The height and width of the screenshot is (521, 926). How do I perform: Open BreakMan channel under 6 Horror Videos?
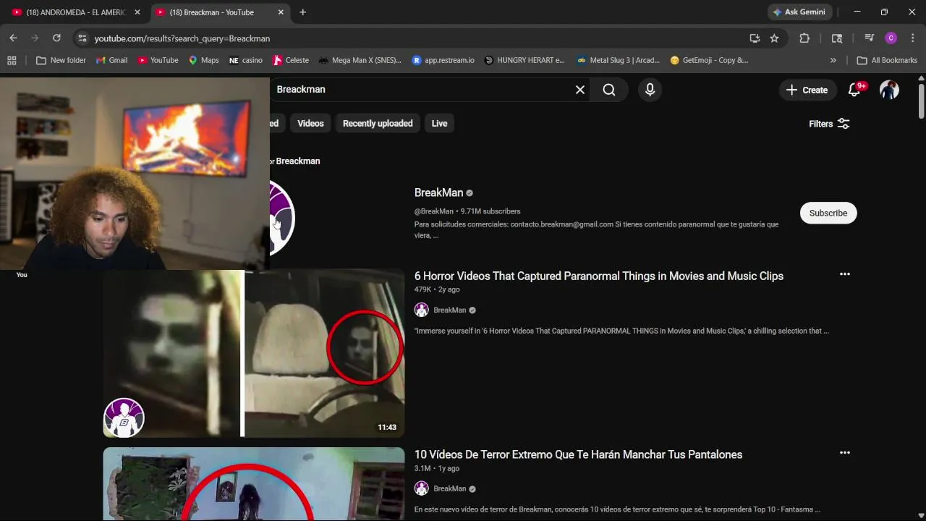point(449,310)
